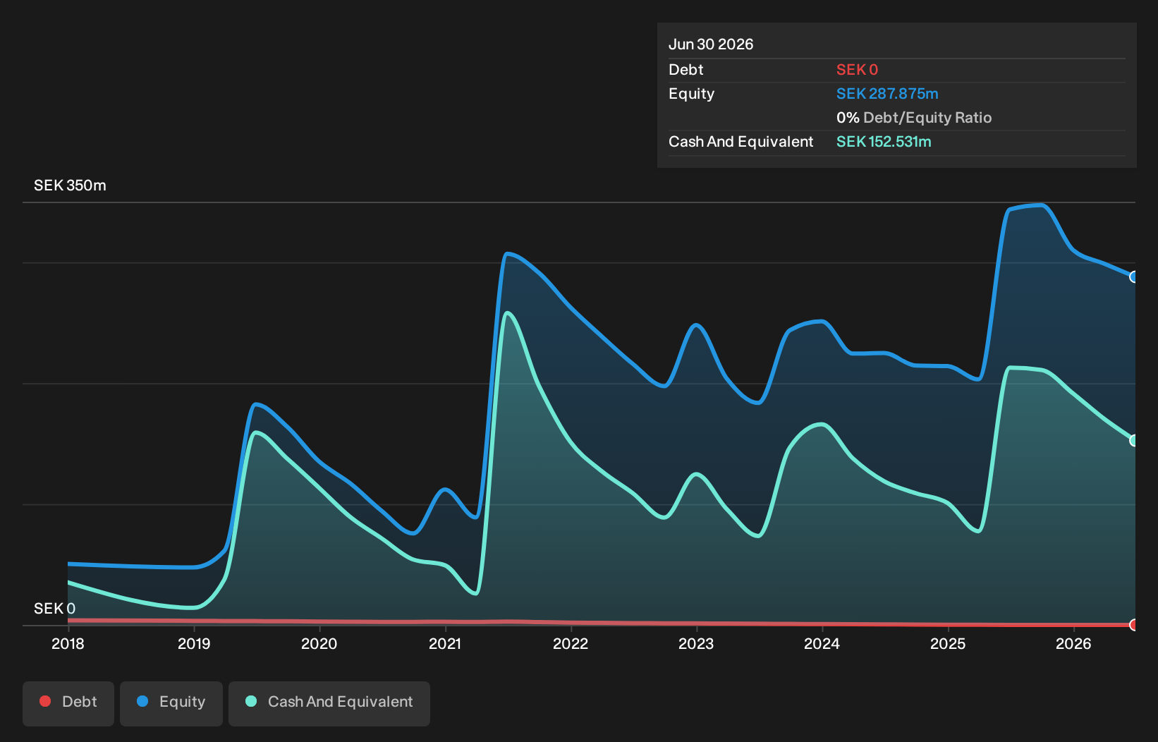Click the 2025 axis label
The width and height of the screenshot is (1158, 742).
(948, 644)
